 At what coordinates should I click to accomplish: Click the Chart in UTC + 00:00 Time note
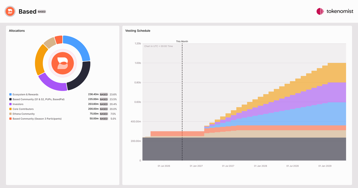pos(158,46)
